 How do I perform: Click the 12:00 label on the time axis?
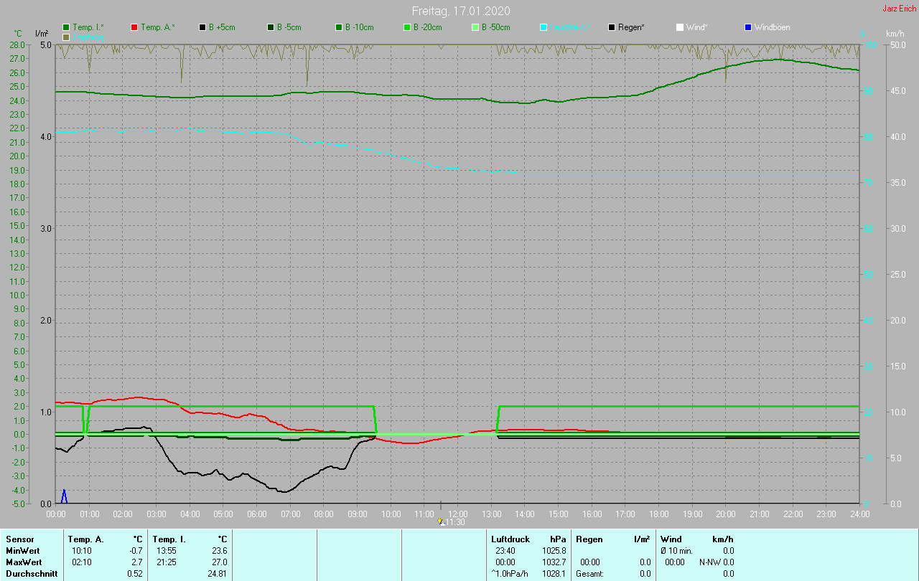(458, 514)
